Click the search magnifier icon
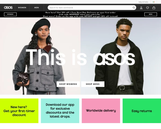Screen dimensions: 161x129 [x=134, y=8]
